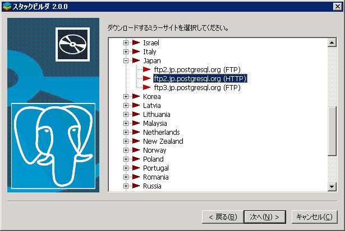Click the red flag icon beside Israel
The height and width of the screenshot is (231, 345).
tap(136, 43)
